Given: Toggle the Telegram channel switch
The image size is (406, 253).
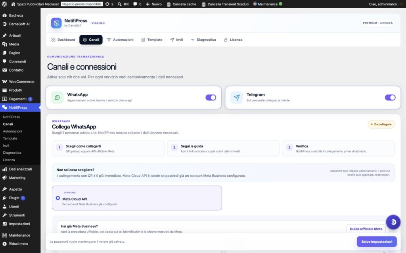Looking at the screenshot, I should (390, 98).
